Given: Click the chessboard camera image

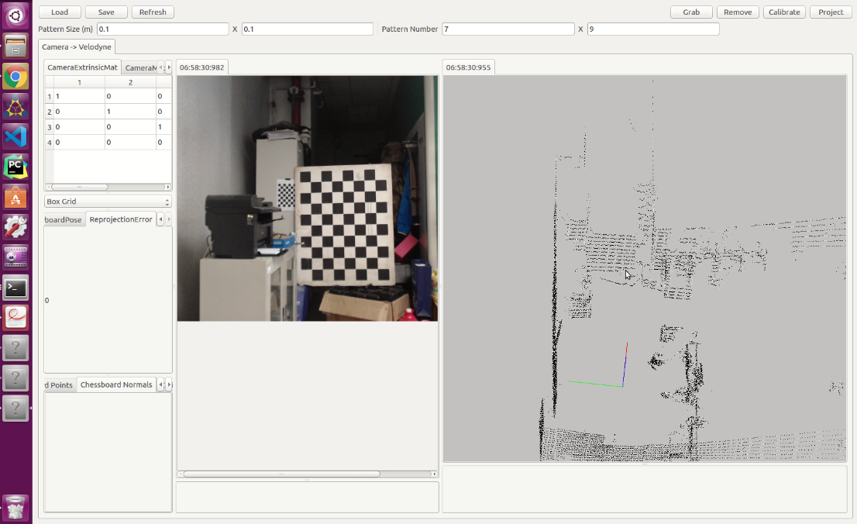Looking at the screenshot, I should 307,198.
